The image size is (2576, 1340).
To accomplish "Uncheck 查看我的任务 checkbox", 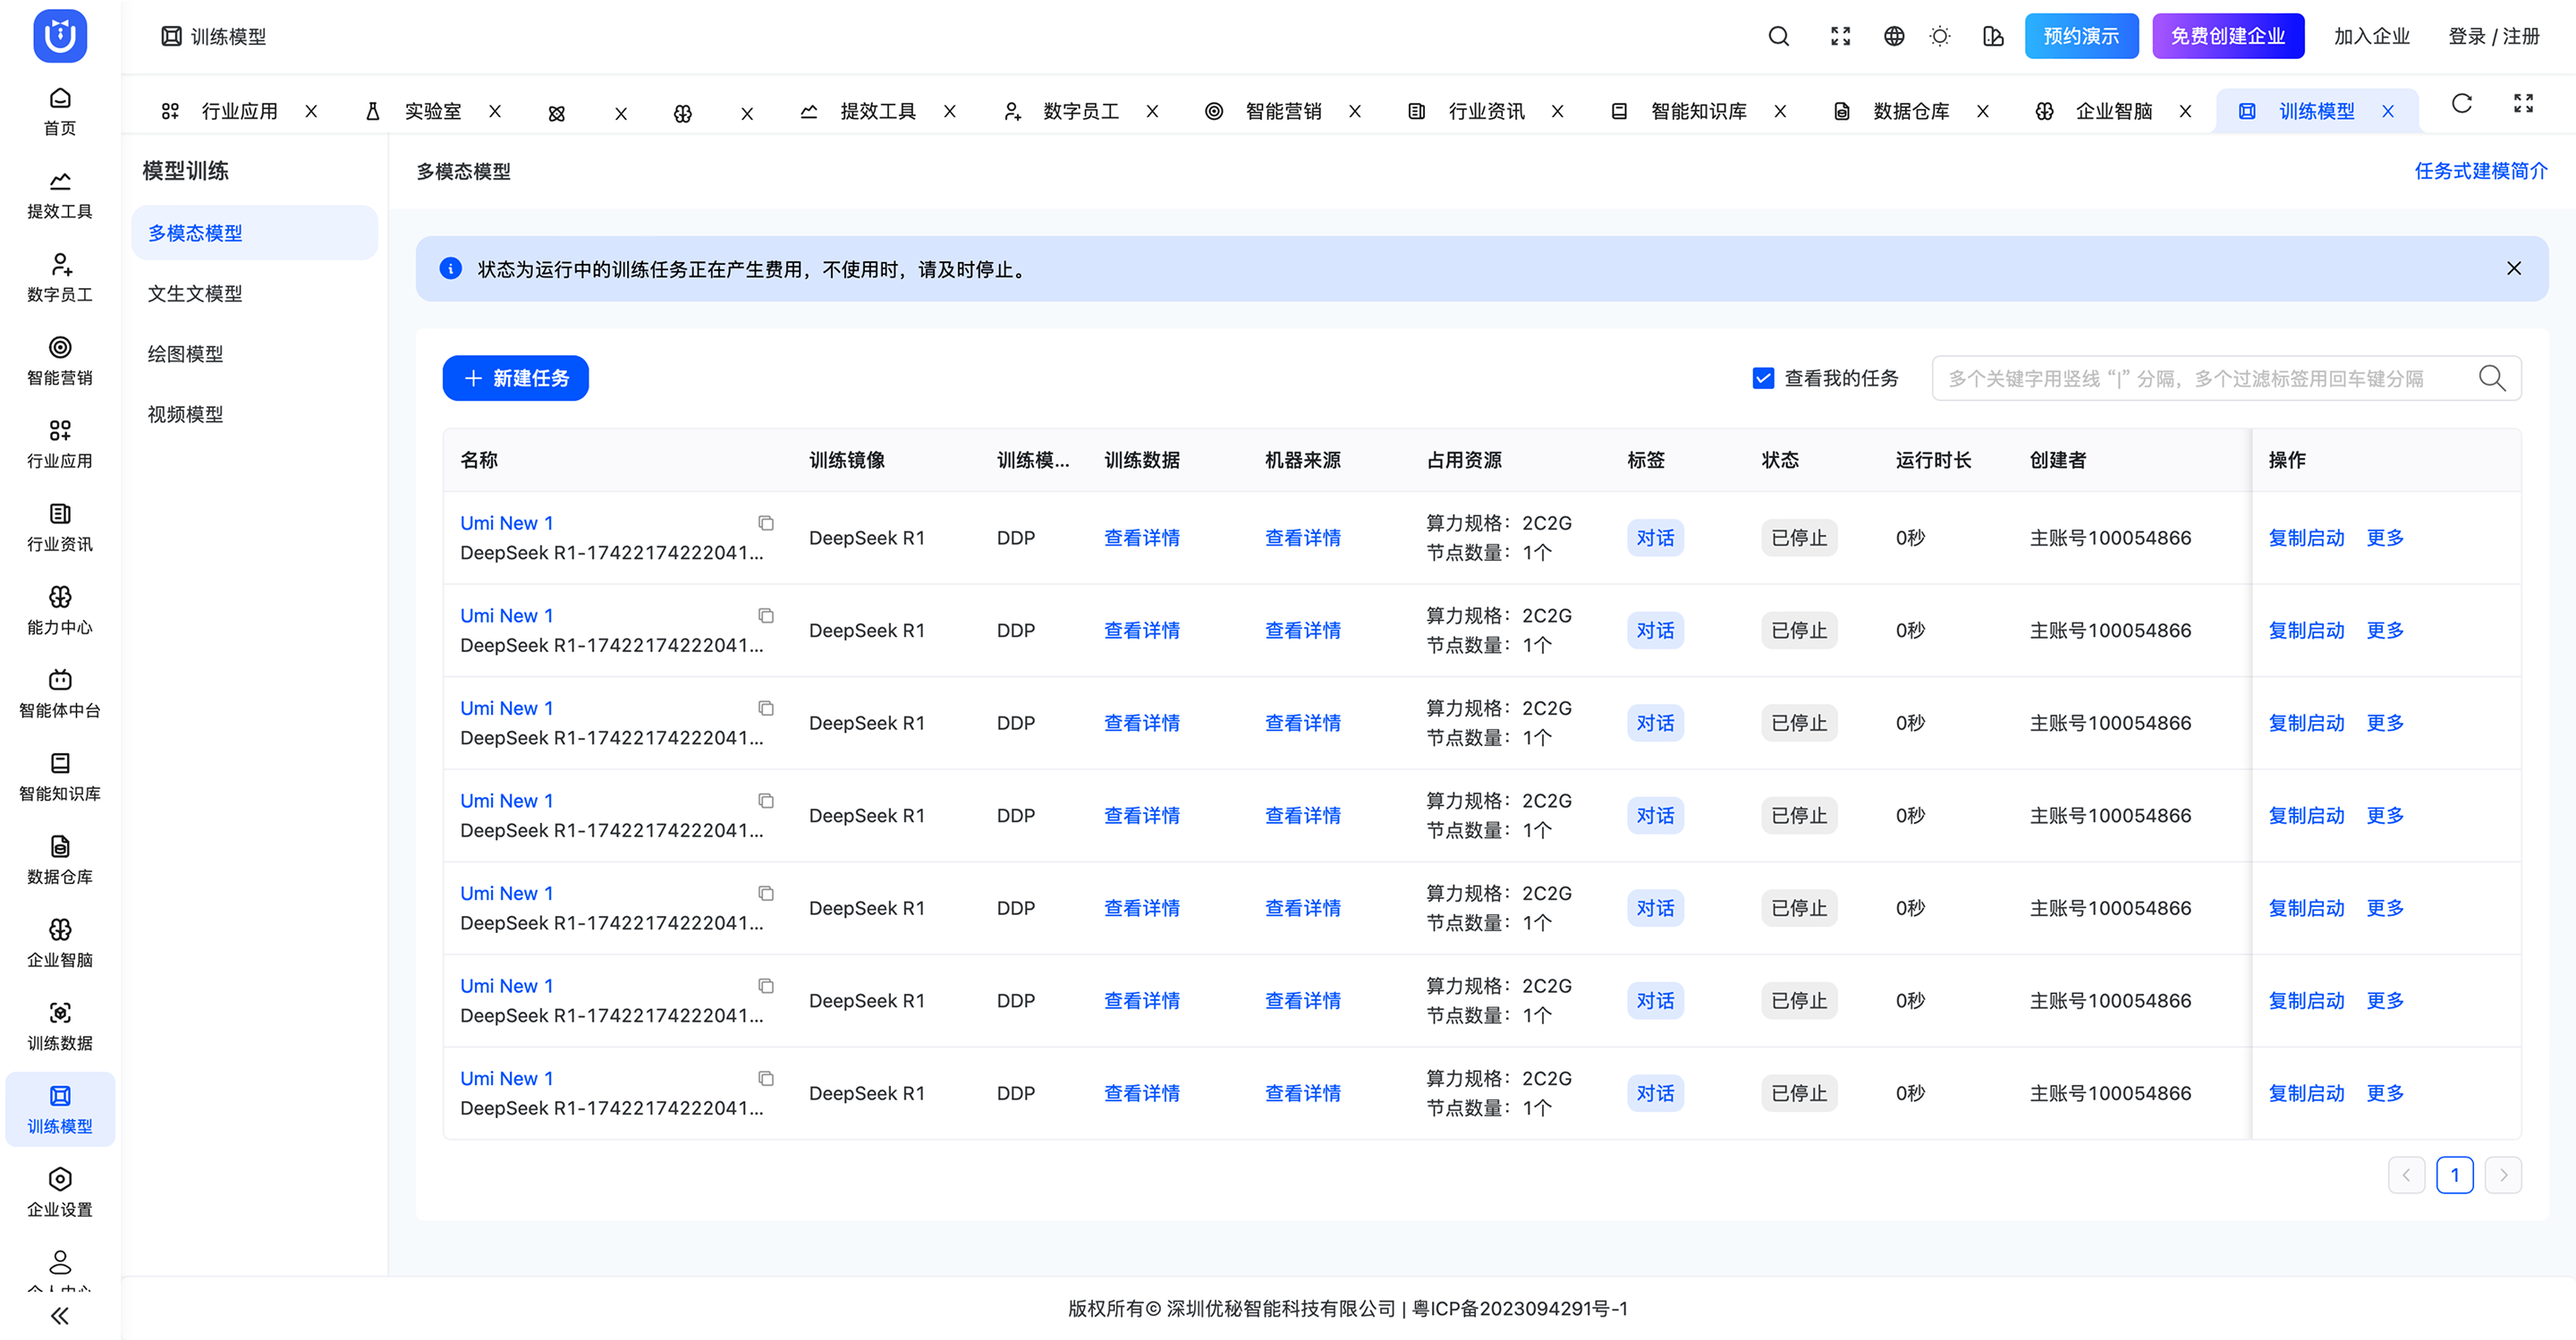I will click(x=1763, y=378).
